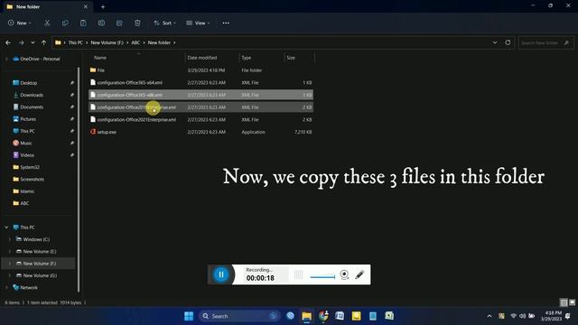Viewport: 578px width, 325px height.
Task: Click the taskbar Search box
Action: pyautogui.click(x=239, y=316)
